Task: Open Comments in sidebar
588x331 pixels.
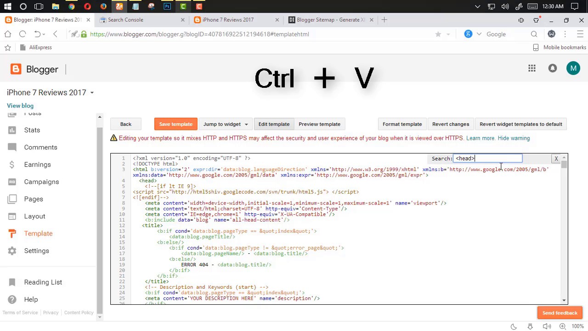Action: pyautogui.click(x=40, y=147)
